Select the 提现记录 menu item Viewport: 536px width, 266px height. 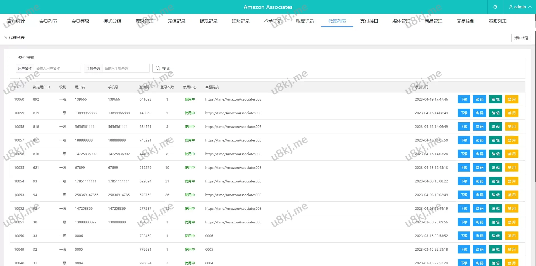point(209,21)
